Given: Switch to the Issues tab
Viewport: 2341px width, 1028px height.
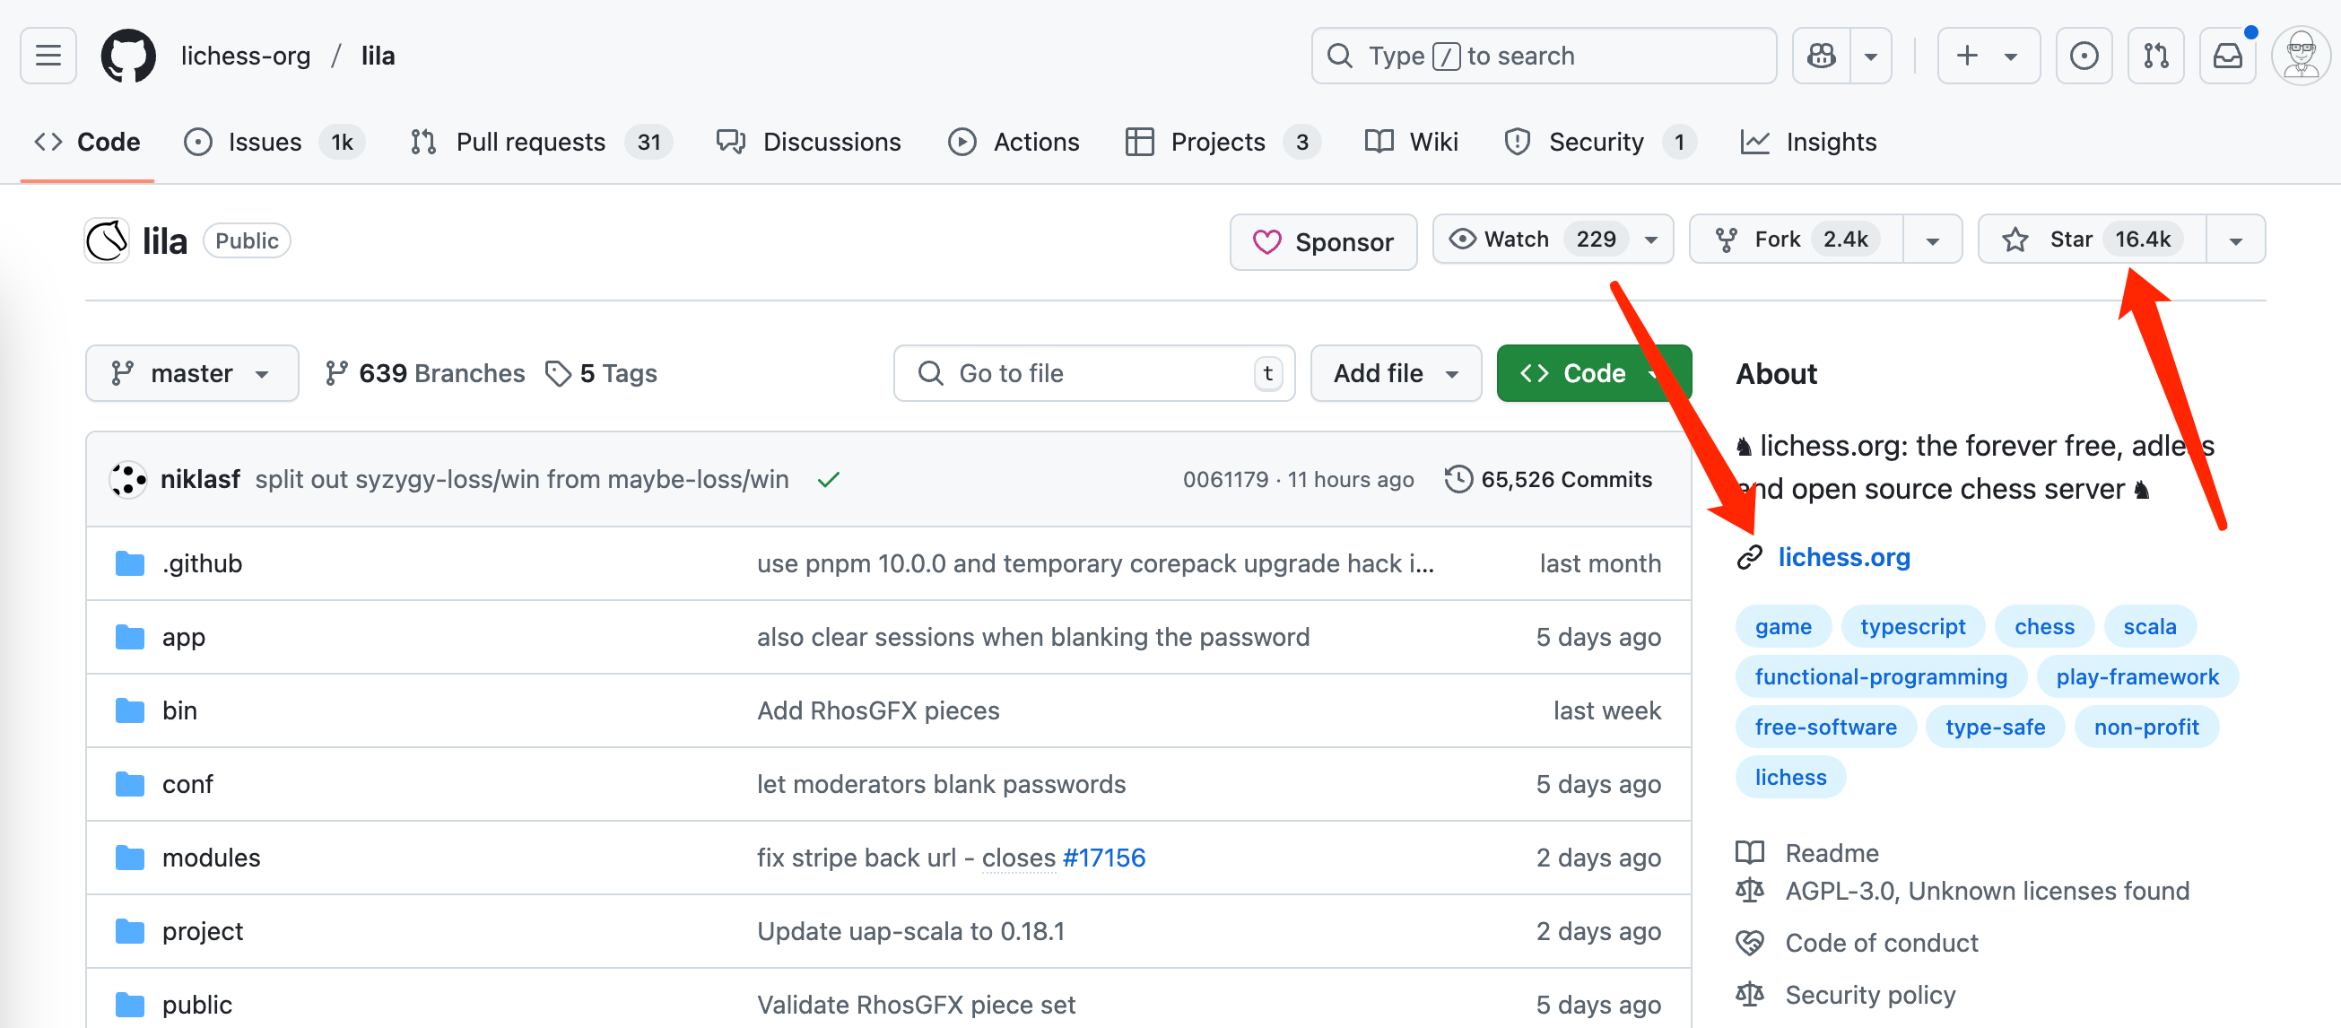Looking at the screenshot, I should (274, 142).
